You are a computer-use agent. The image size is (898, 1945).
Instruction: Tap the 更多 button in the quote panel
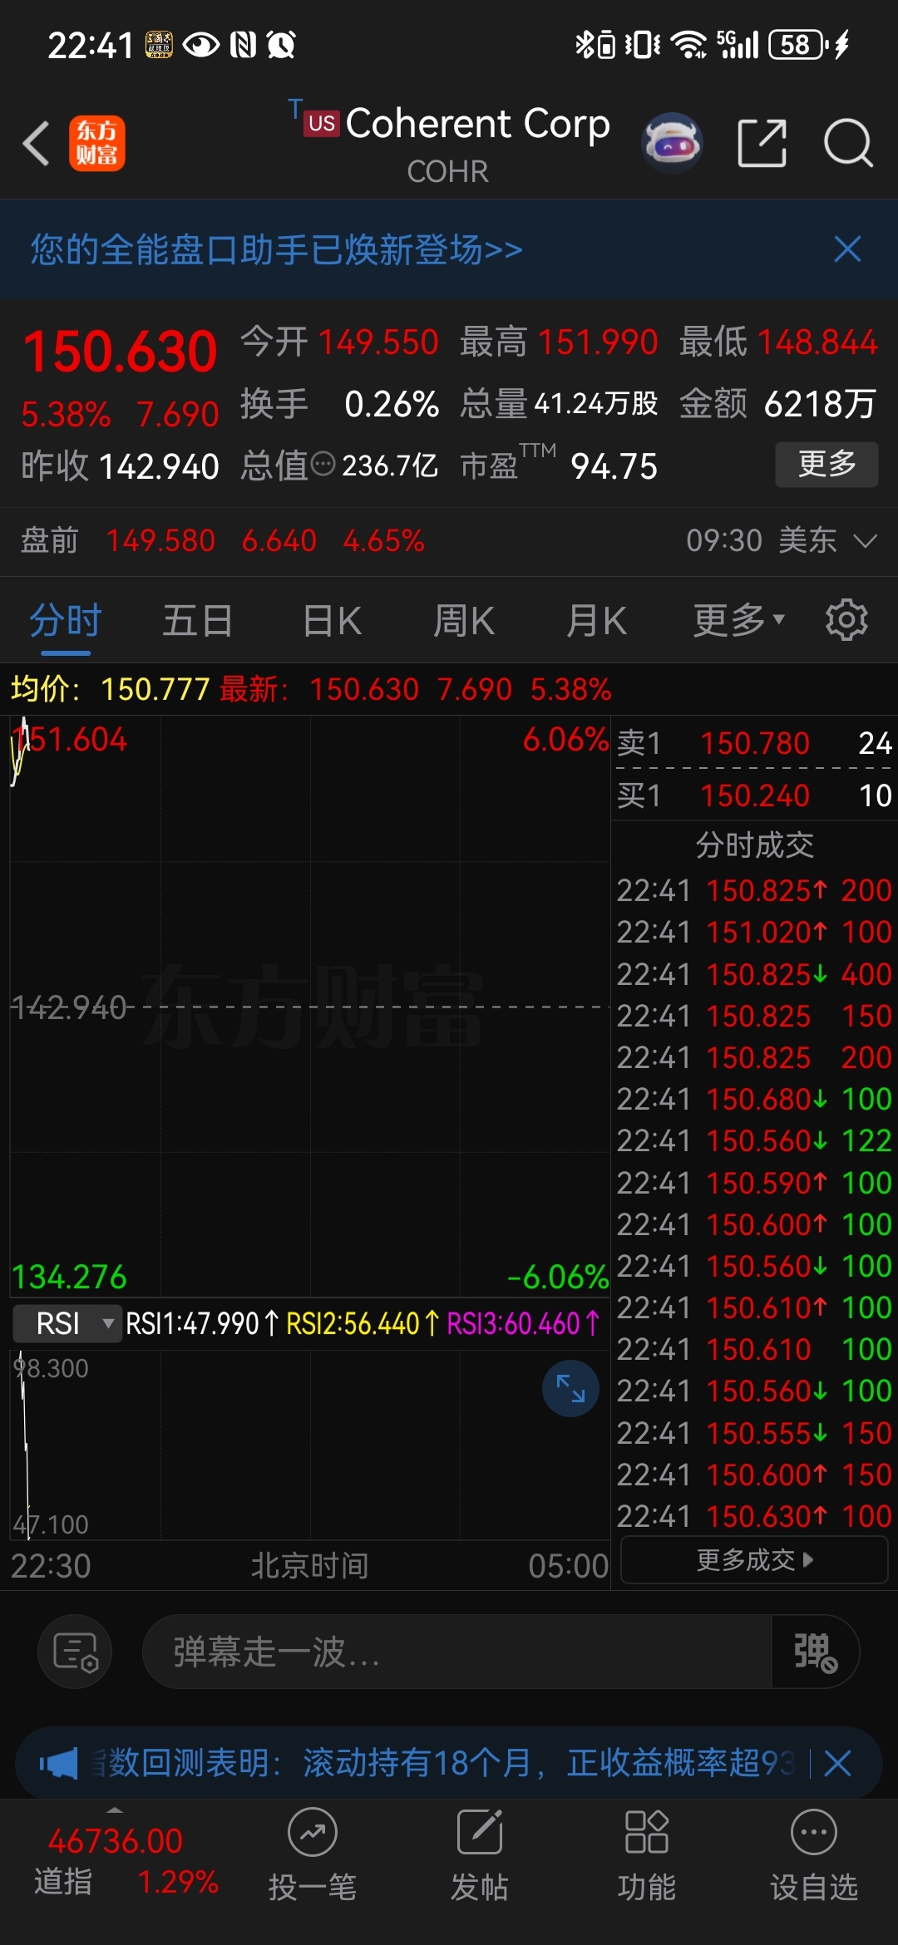[826, 464]
